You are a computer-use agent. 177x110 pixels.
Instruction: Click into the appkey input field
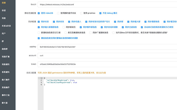(107, 47)
